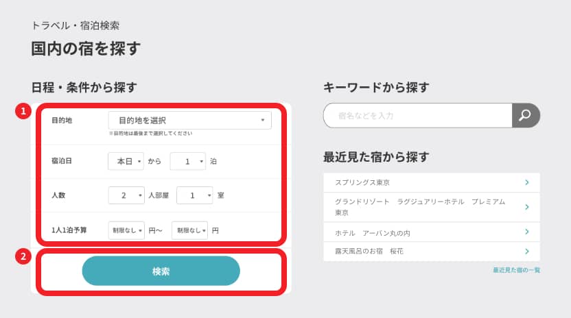Click chevron beside グランドリゾート listing
571x318 pixels.
click(x=526, y=207)
